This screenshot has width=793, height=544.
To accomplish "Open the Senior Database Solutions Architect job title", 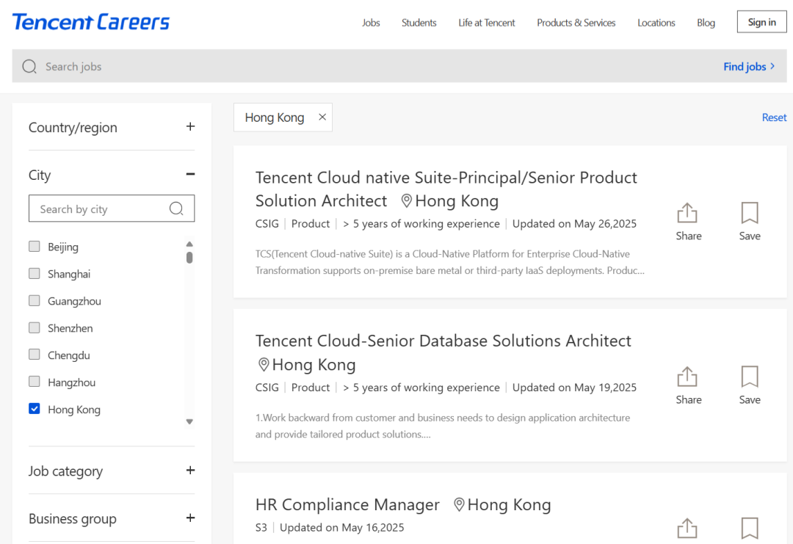I will 443,341.
